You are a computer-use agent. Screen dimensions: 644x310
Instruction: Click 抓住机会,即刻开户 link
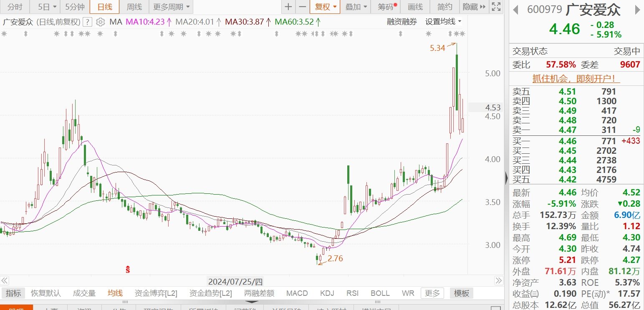tap(576, 79)
